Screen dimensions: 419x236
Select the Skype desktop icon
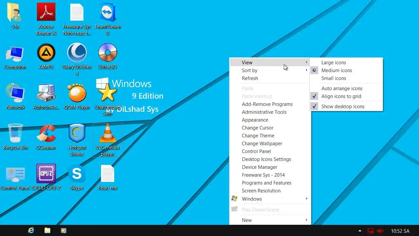(x=77, y=177)
